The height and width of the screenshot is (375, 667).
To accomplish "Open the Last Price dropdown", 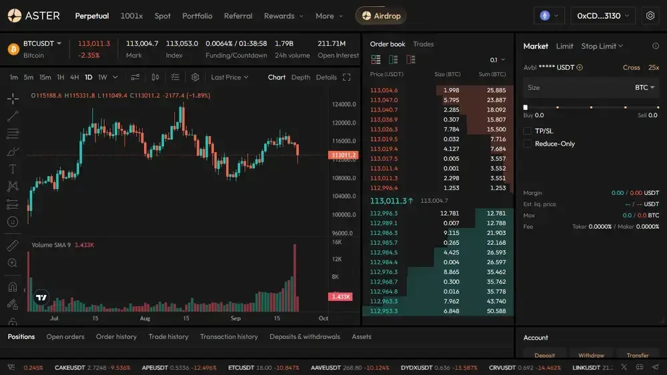I will (229, 77).
